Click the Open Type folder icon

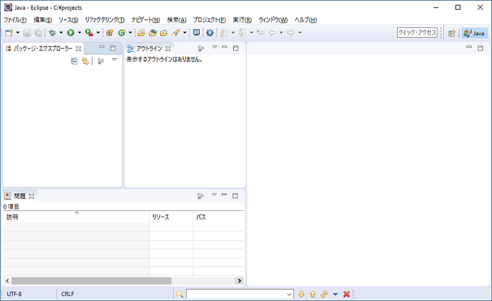coord(142,33)
